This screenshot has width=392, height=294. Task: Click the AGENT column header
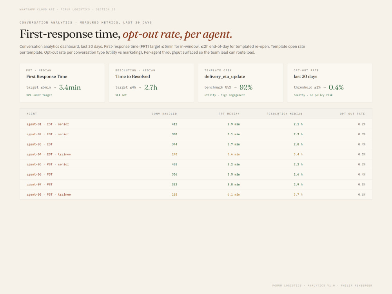click(32, 114)
